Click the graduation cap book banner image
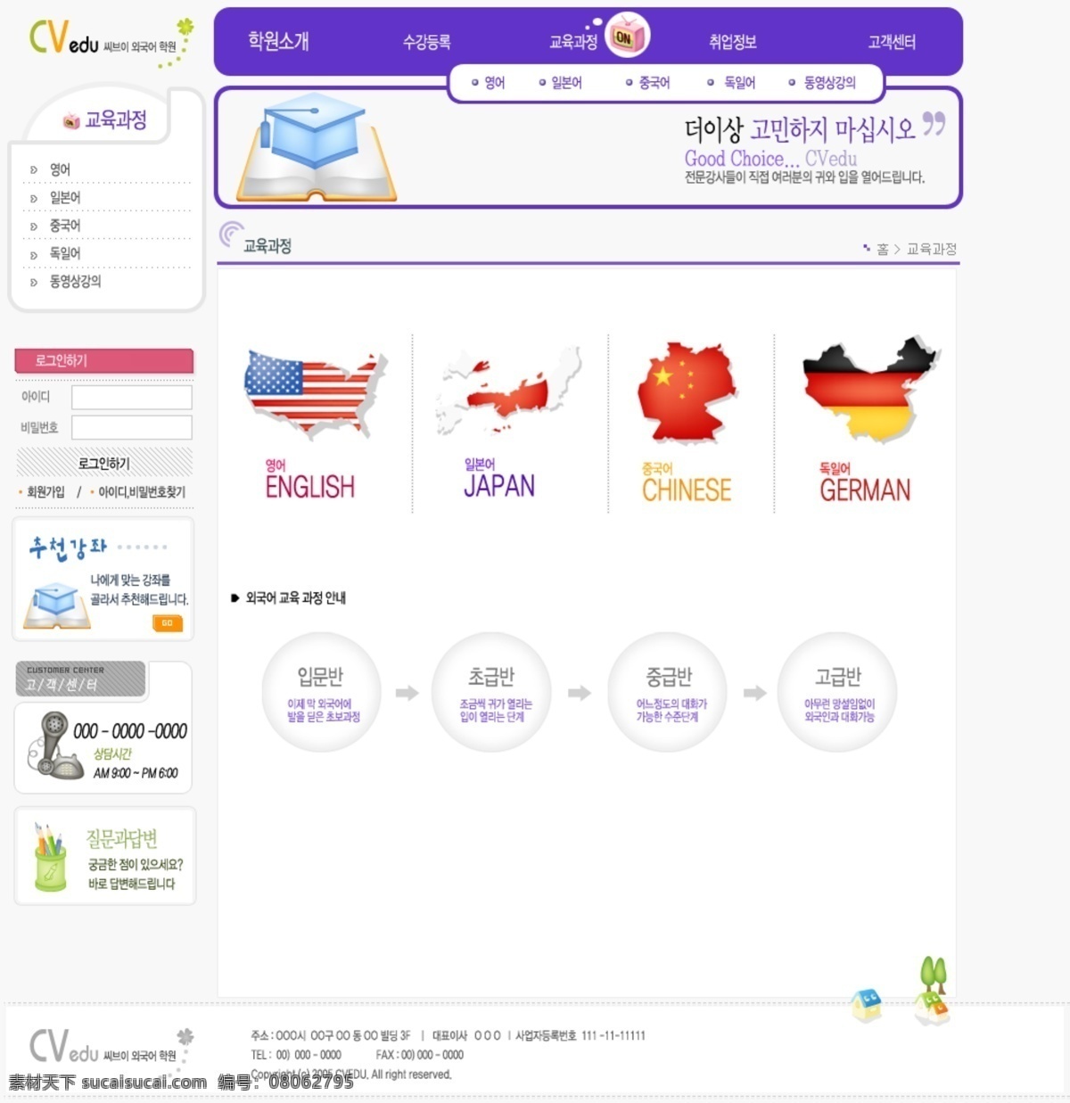Image resolution: width=1070 pixels, height=1103 pixels. 317,147
